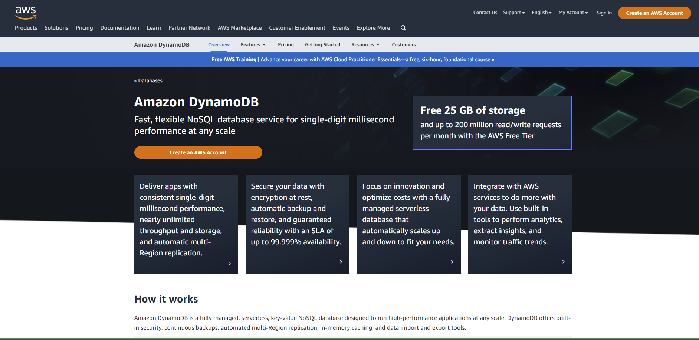Click the AWS logo
Screen dimensions: 699x340
(25, 12)
